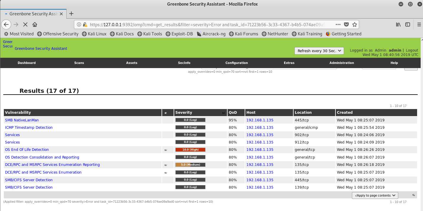Open the Administration menu
Viewport: 423px width, 211px height.
[x=342, y=63]
